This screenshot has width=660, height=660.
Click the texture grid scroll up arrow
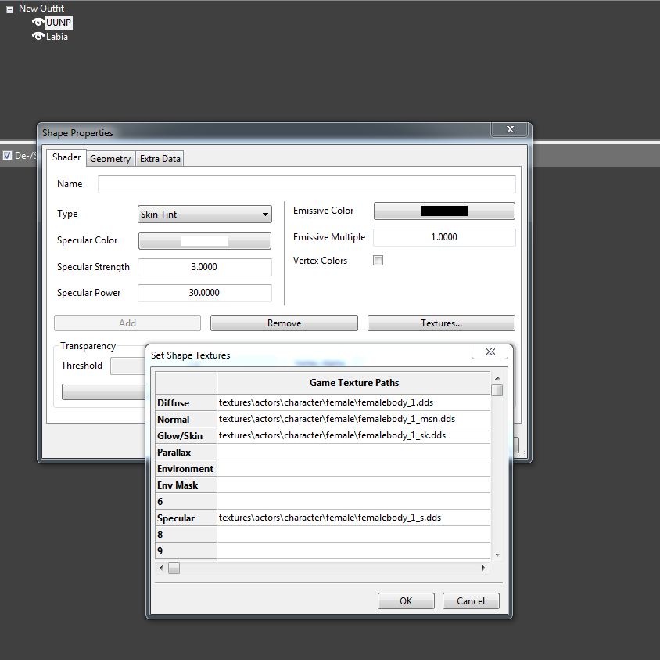coord(497,378)
